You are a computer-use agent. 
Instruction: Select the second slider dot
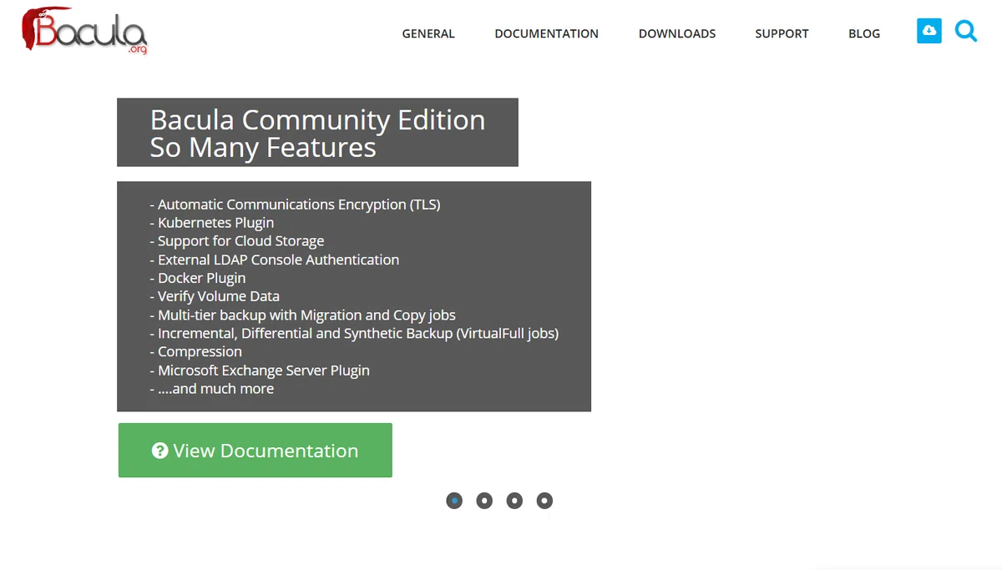pos(484,501)
